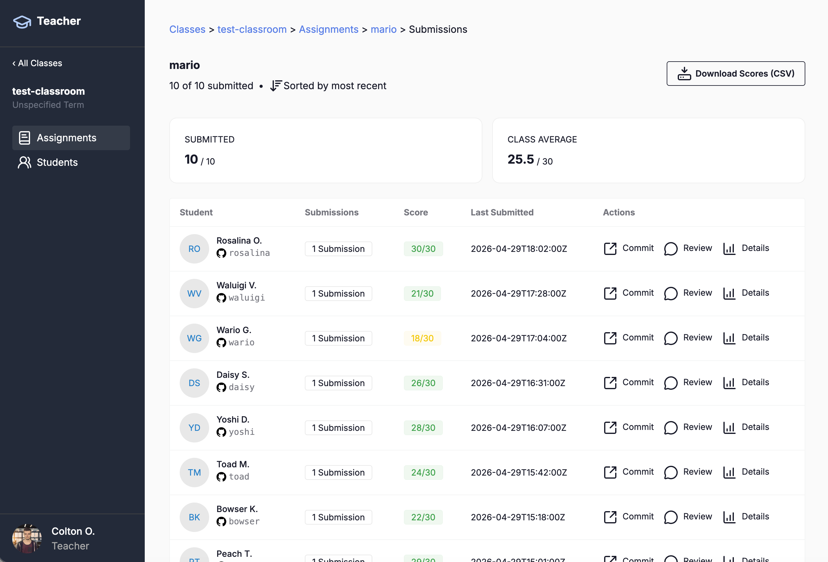Click the Submissions column header

pyautogui.click(x=331, y=212)
